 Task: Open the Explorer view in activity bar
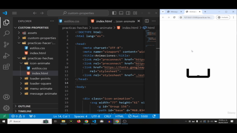pos(6,23)
